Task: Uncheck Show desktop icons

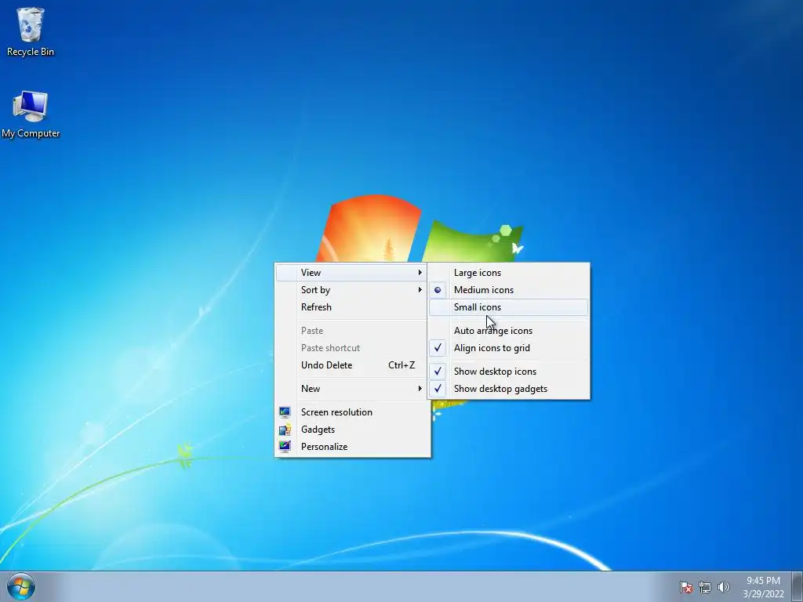Action: point(508,372)
